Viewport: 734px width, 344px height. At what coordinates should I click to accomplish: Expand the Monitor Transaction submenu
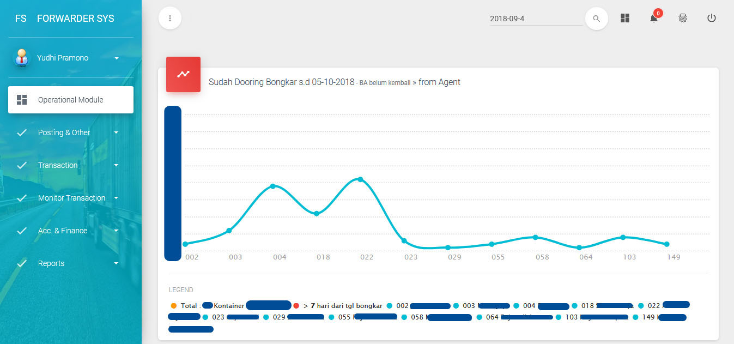[x=71, y=198]
